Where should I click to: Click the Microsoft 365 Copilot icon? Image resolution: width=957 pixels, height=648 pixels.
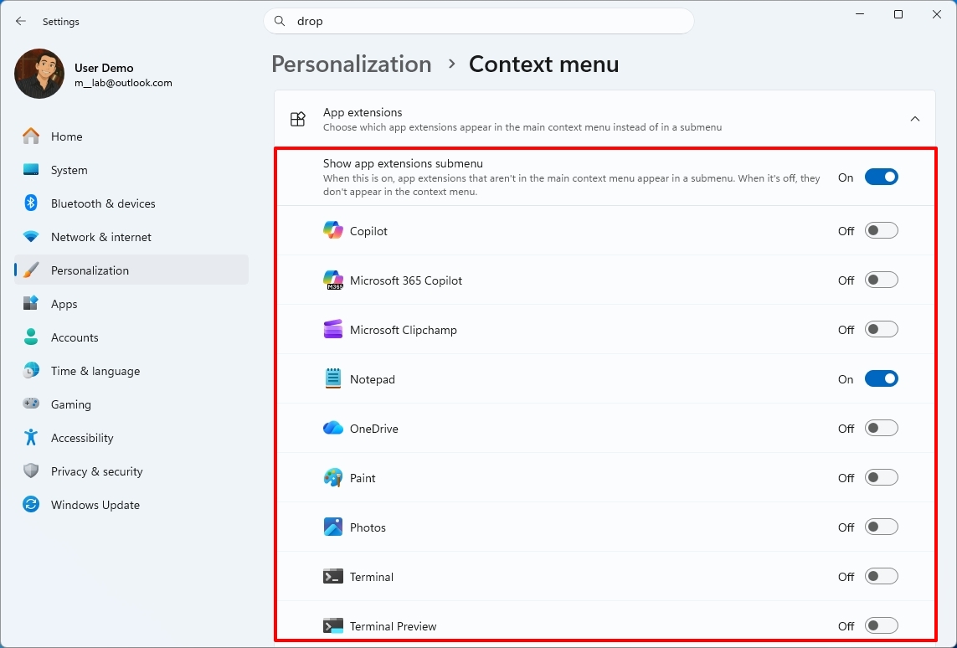tap(332, 280)
